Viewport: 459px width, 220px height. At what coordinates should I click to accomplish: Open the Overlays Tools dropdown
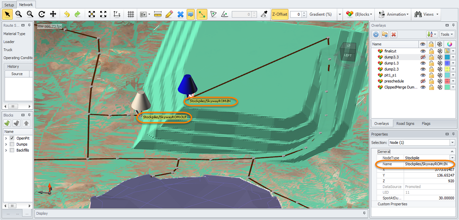pyautogui.click(x=447, y=34)
